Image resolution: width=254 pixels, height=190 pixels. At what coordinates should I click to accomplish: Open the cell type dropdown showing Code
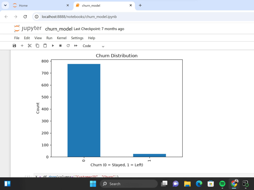click(x=93, y=46)
